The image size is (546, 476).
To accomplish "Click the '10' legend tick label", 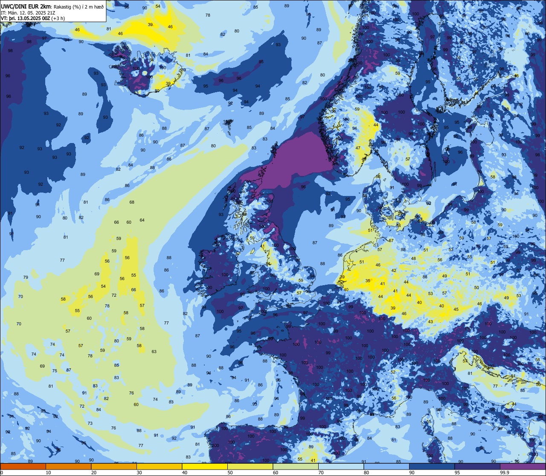I will (48, 473).
